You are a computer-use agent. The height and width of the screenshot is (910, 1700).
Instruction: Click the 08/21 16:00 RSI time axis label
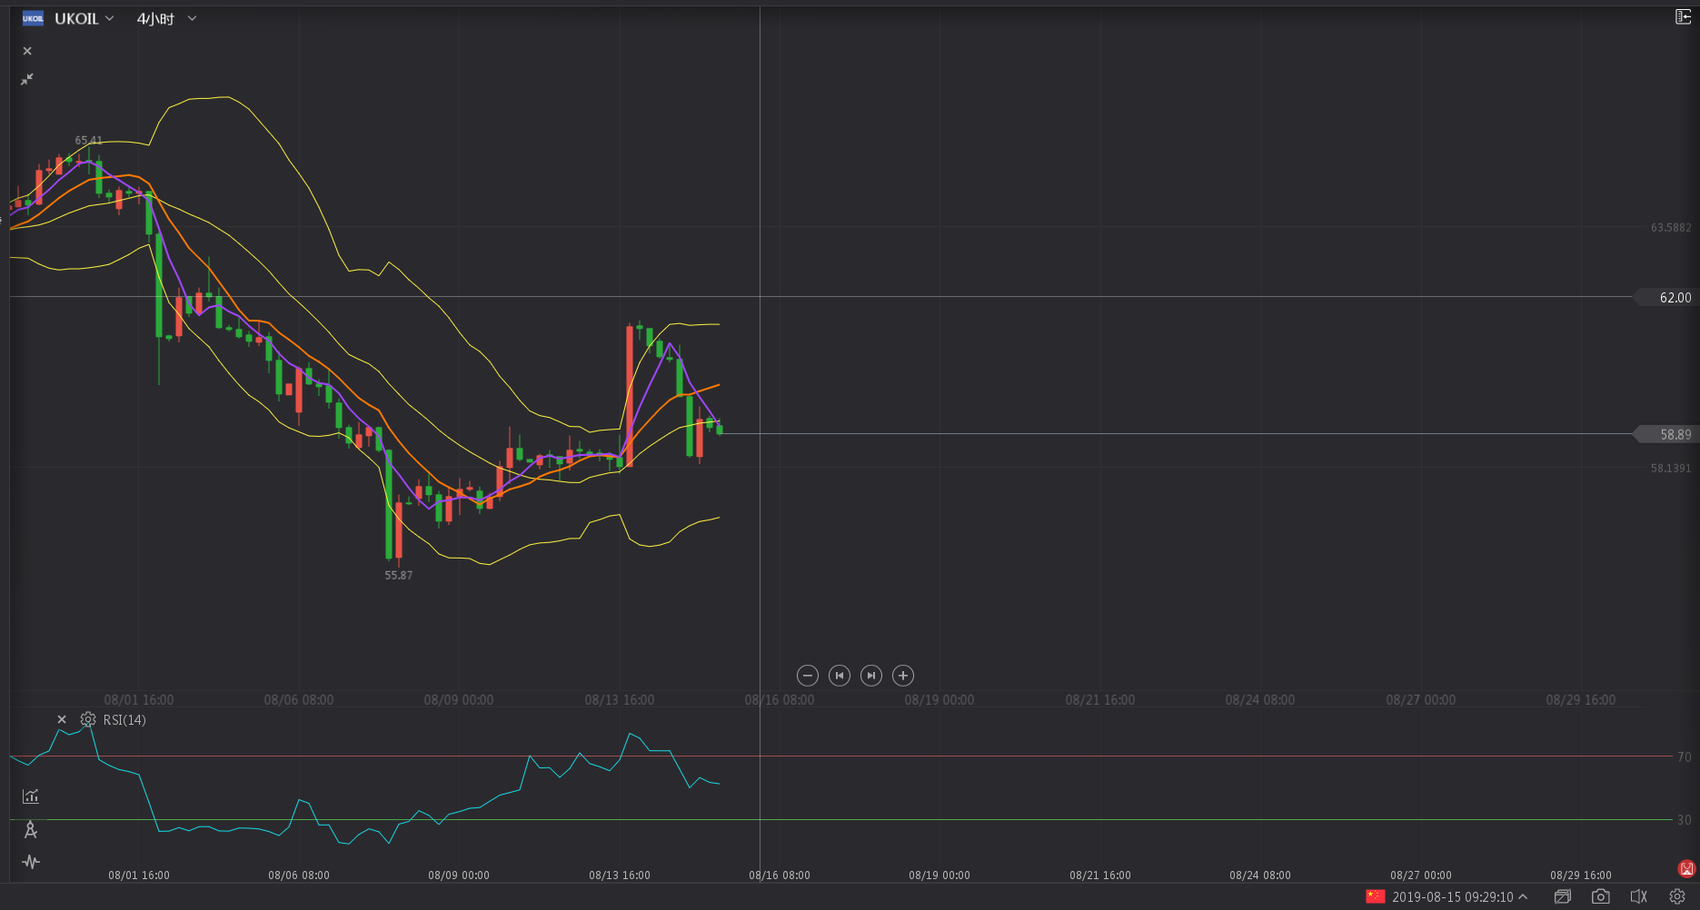click(x=1100, y=875)
